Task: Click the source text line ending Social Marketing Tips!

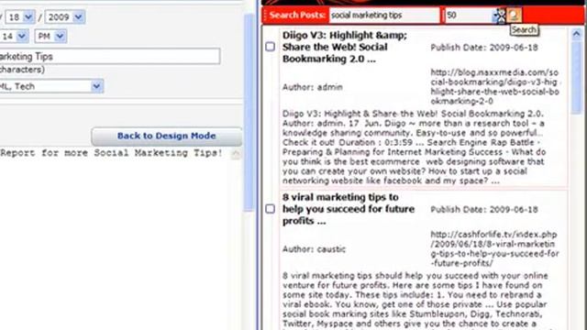Action: tap(112, 153)
